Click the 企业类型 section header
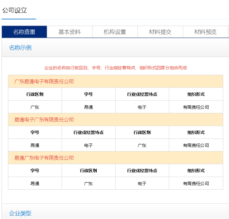The image size is (229, 219). (x=20, y=213)
